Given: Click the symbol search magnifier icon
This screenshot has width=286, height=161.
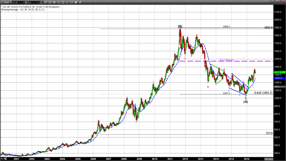Looking at the screenshot, I should point(26,2).
